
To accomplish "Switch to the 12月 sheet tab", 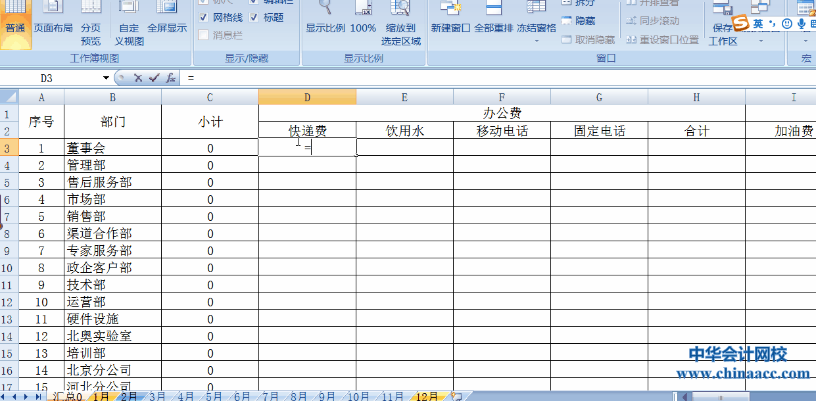I will coord(426,396).
